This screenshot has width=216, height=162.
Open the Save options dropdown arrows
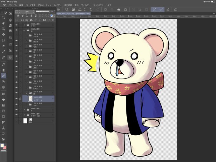pos(85,10)
